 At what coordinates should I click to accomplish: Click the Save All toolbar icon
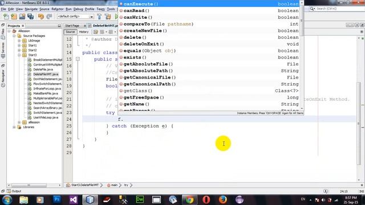pos(30,17)
